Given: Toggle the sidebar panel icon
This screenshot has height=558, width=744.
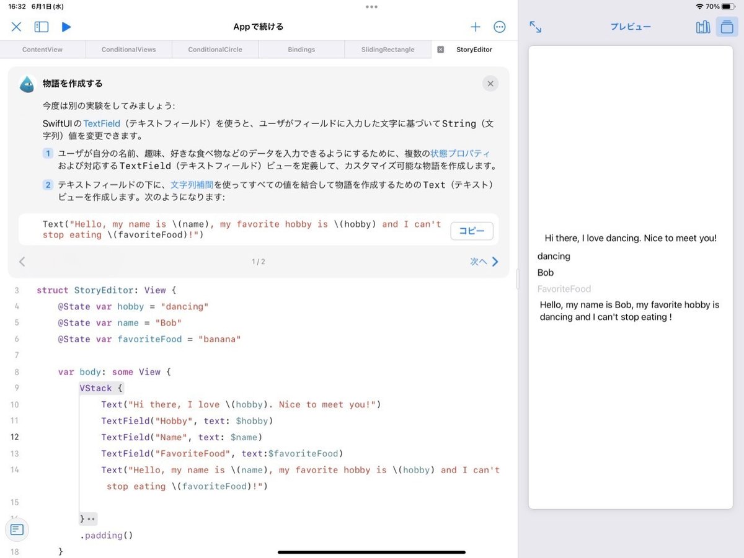Looking at the screenshot, I should [42, 27].
